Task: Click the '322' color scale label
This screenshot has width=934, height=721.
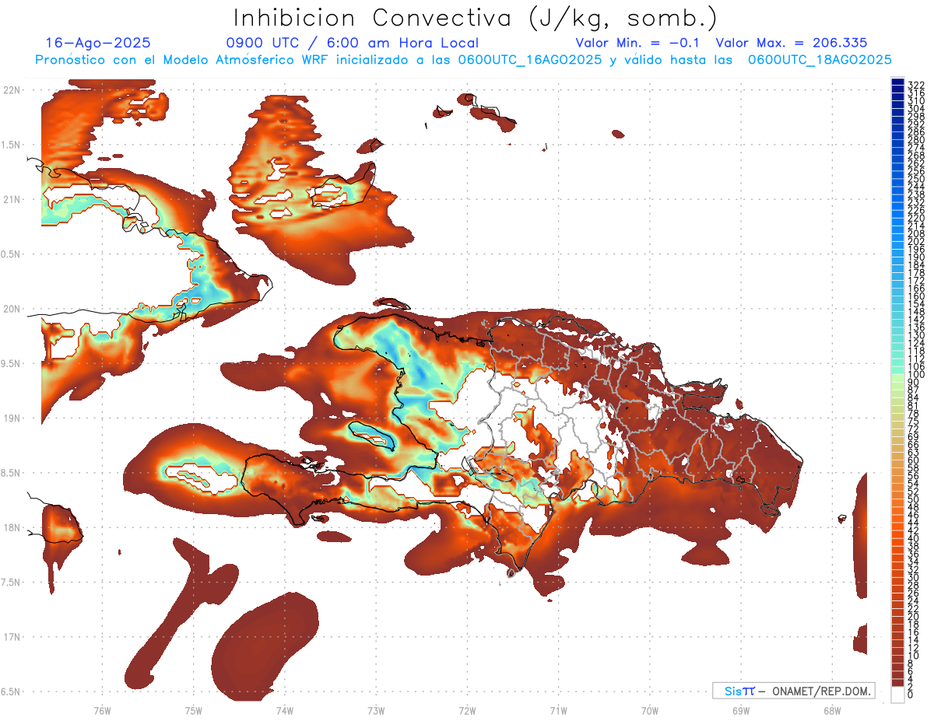Action: point(916,84)
